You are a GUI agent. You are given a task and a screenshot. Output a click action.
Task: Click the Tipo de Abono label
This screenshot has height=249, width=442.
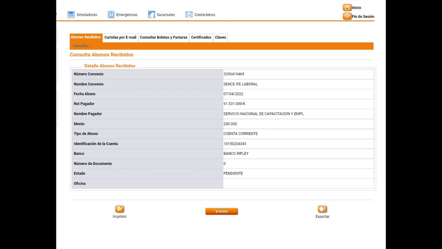(x=86, y=134)
